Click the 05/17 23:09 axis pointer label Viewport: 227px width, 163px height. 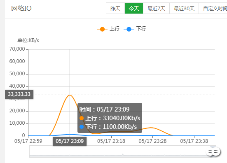point(70,141)
